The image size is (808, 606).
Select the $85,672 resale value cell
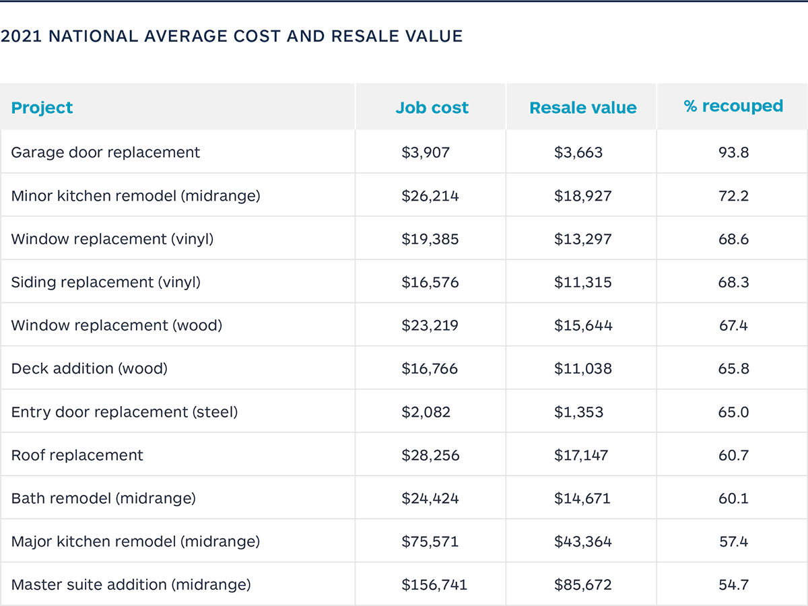[582, 584]
